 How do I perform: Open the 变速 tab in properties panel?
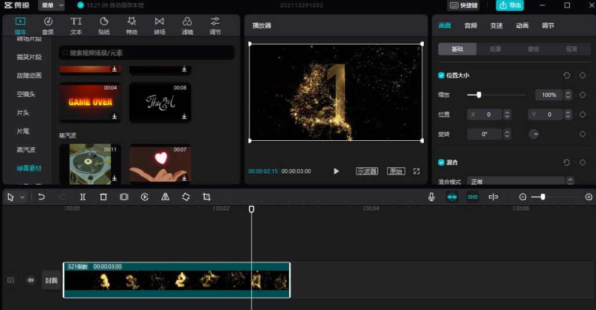coord(496,25)
